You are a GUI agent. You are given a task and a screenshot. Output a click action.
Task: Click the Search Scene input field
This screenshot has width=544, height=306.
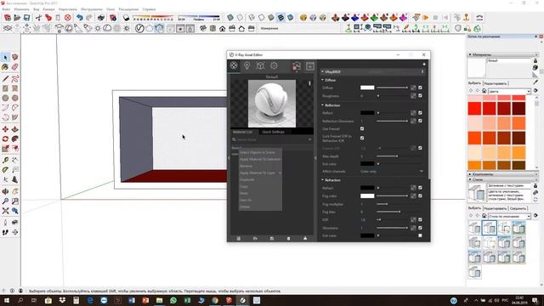point(272,139)
